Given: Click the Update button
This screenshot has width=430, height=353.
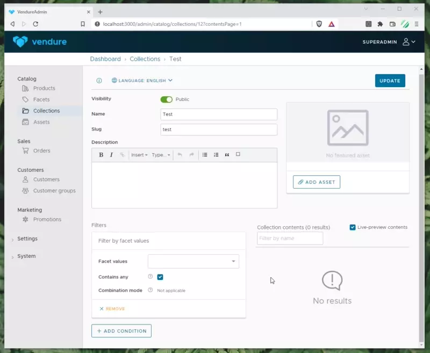Looking at the screenshot, I should coord(390,81).
